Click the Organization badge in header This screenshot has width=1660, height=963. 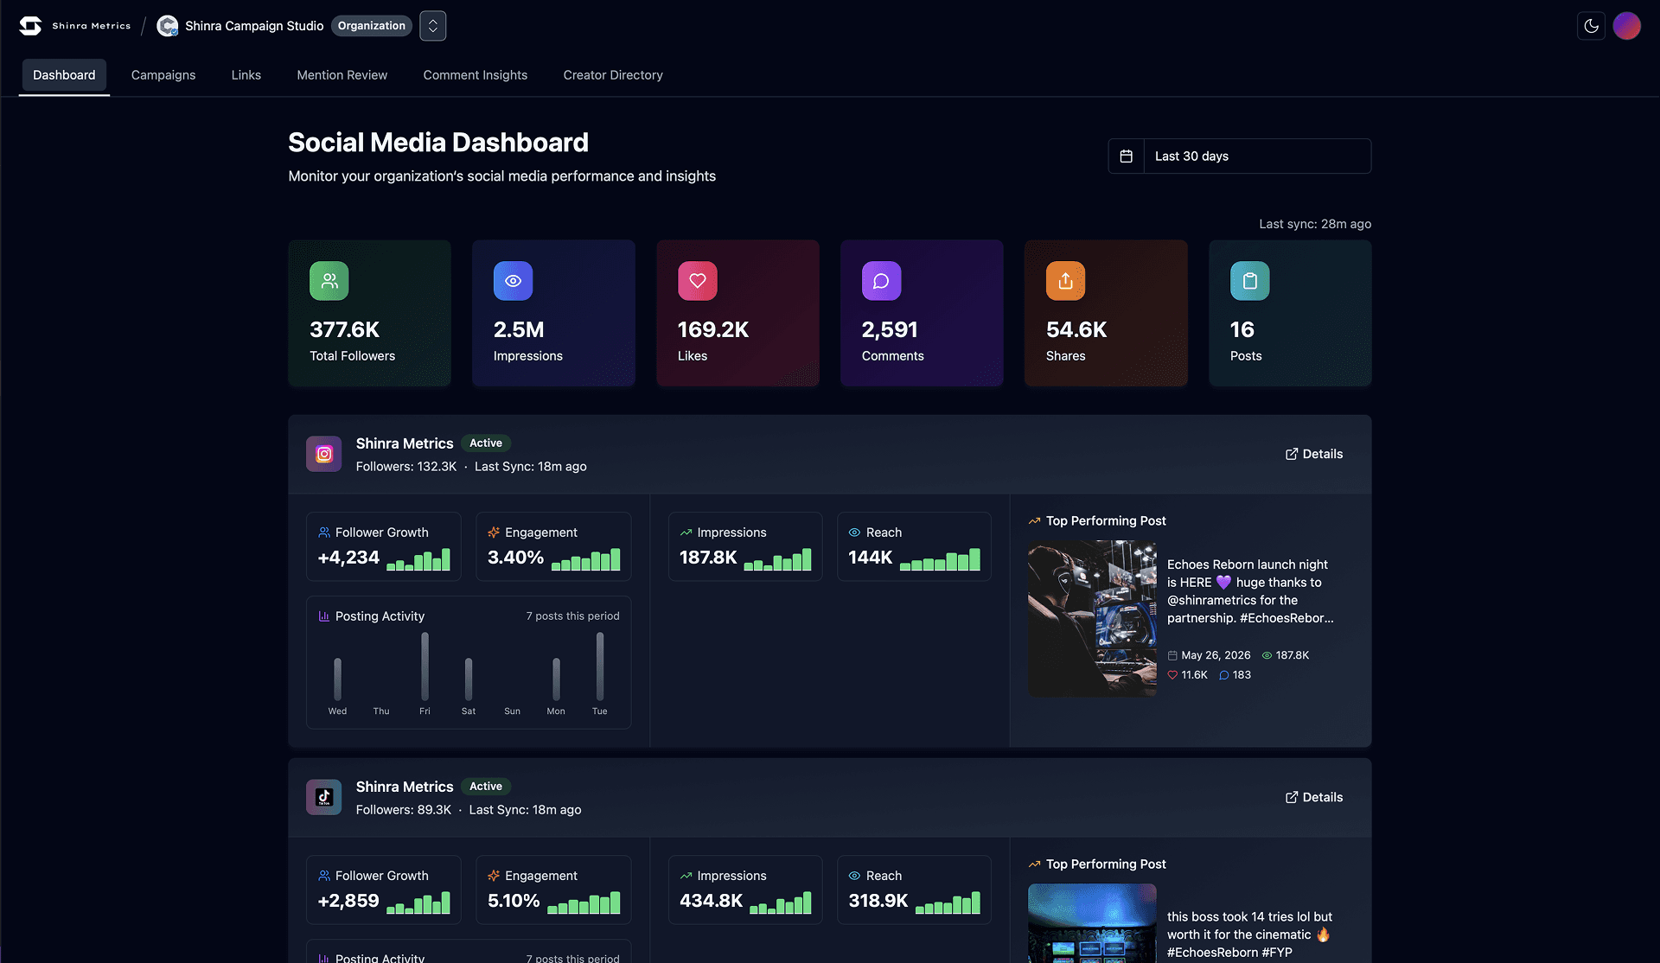pos(372,26)
